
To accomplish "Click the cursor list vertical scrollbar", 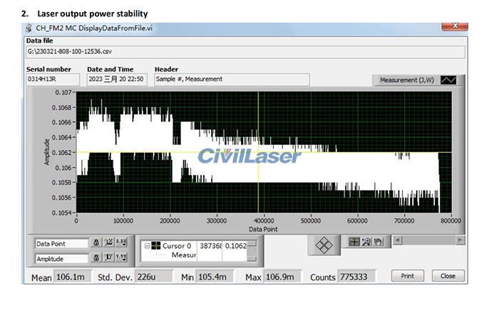I will [251, 250].
